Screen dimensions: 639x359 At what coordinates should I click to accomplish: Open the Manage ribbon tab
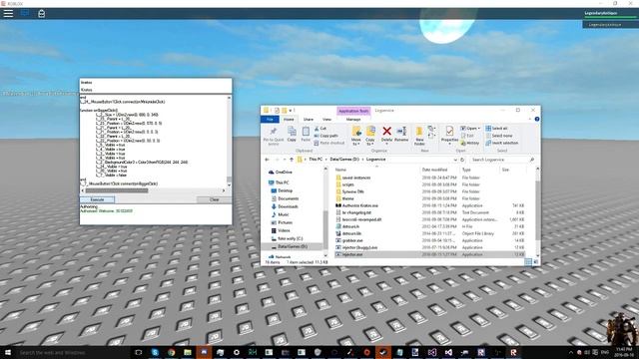(353, 120)
